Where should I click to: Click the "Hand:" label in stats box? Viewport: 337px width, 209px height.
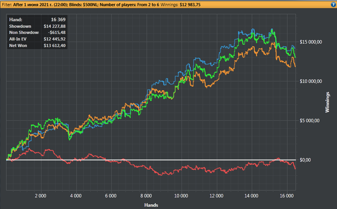point(16,20)
